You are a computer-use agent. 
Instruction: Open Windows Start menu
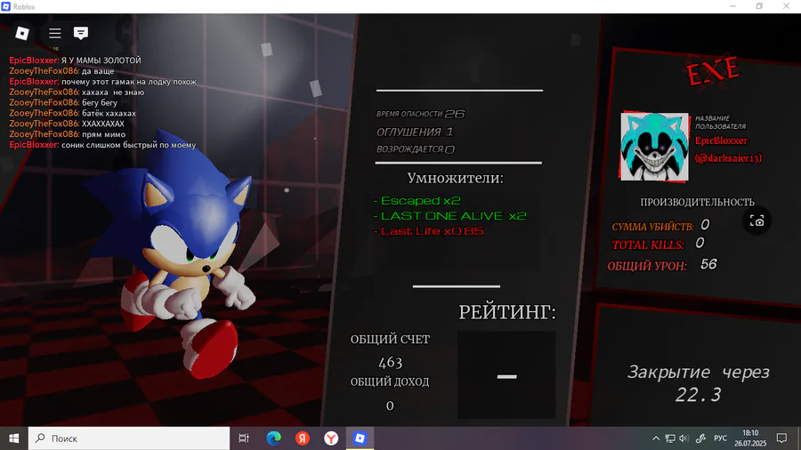pyautogui.click(x=13, y=438)
